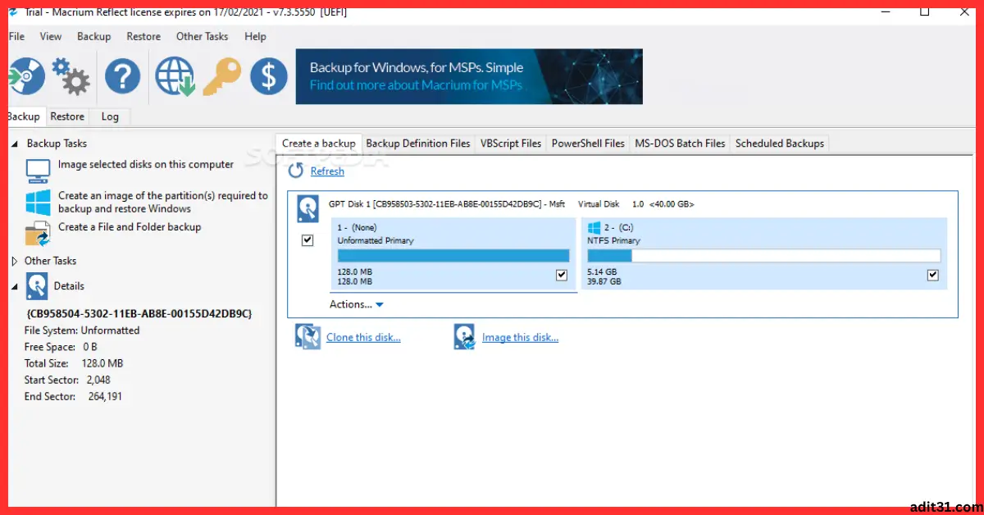Open the File menu
This screenshot has width=984, height=515.
click(x=16, y=36)
